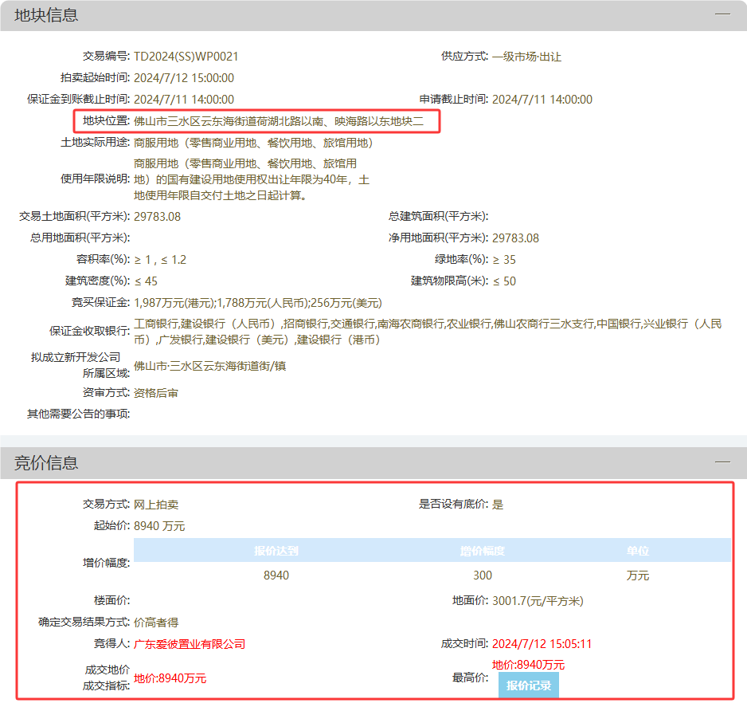Click the 单位 column header
Screen dimensions: 747x711
(x=637, y=551)
